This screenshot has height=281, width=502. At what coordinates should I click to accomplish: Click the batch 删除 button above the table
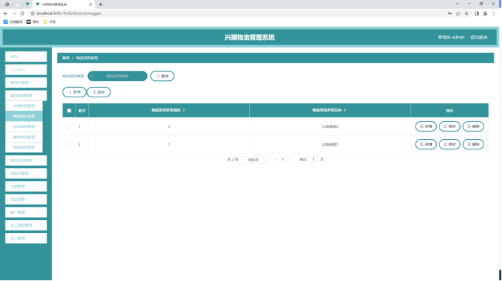(99, 92)
